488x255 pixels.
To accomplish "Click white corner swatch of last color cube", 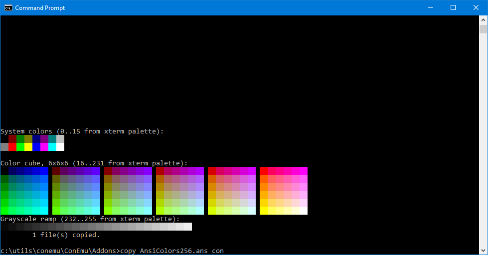I will click(304, 211).
